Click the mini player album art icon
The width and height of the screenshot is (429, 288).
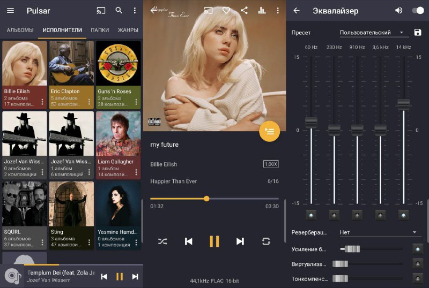pyautogui.click(x=13, y=276)
